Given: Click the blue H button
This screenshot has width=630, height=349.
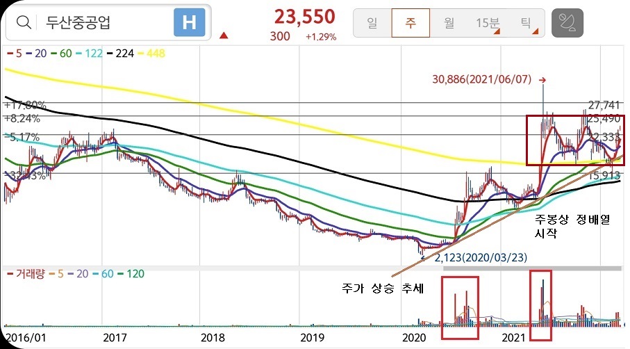Looking at the screenshot, I should tap(189, 22).
